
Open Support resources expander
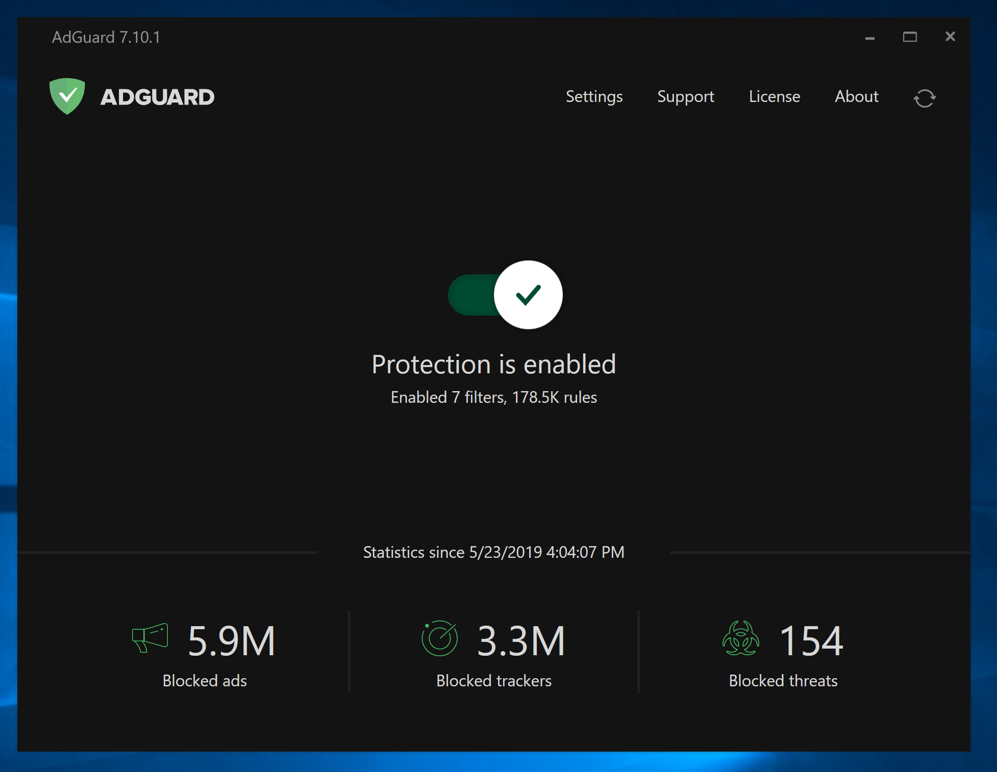pos(687,96)
